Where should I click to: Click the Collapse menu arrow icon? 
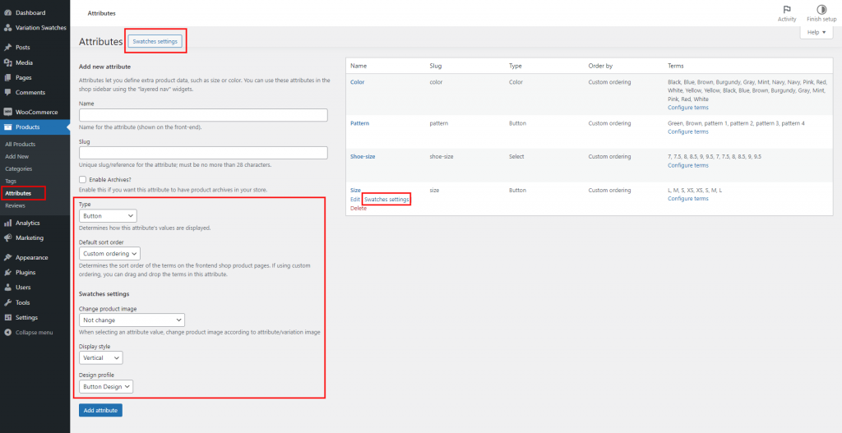click(x=7, y=332)
